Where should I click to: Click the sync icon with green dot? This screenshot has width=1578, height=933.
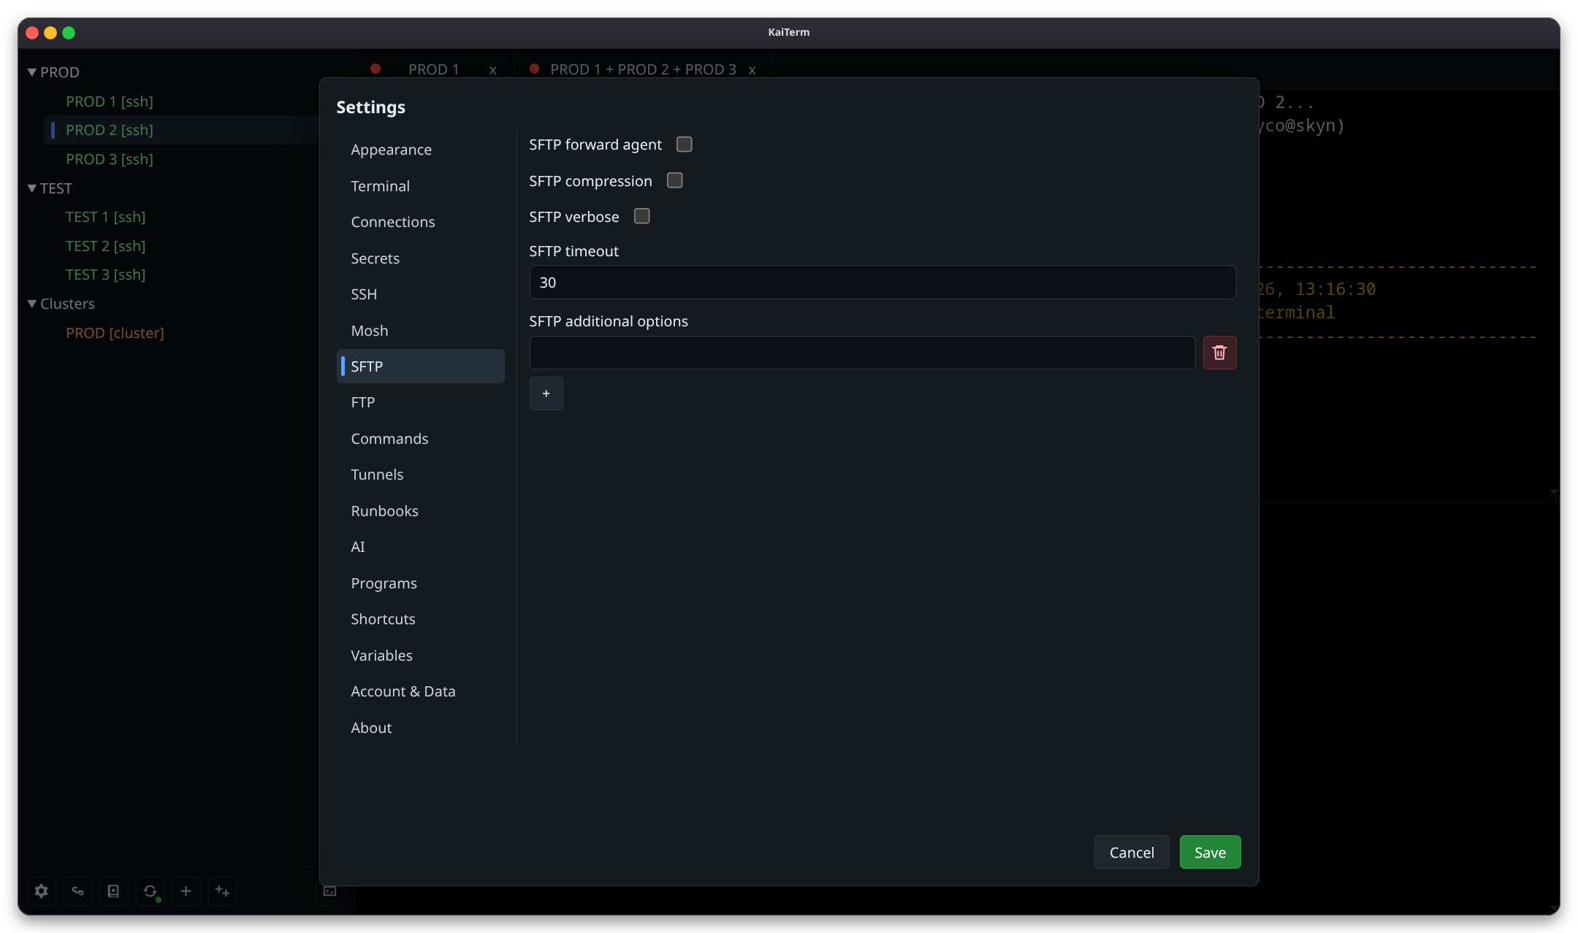pos(150,891)
